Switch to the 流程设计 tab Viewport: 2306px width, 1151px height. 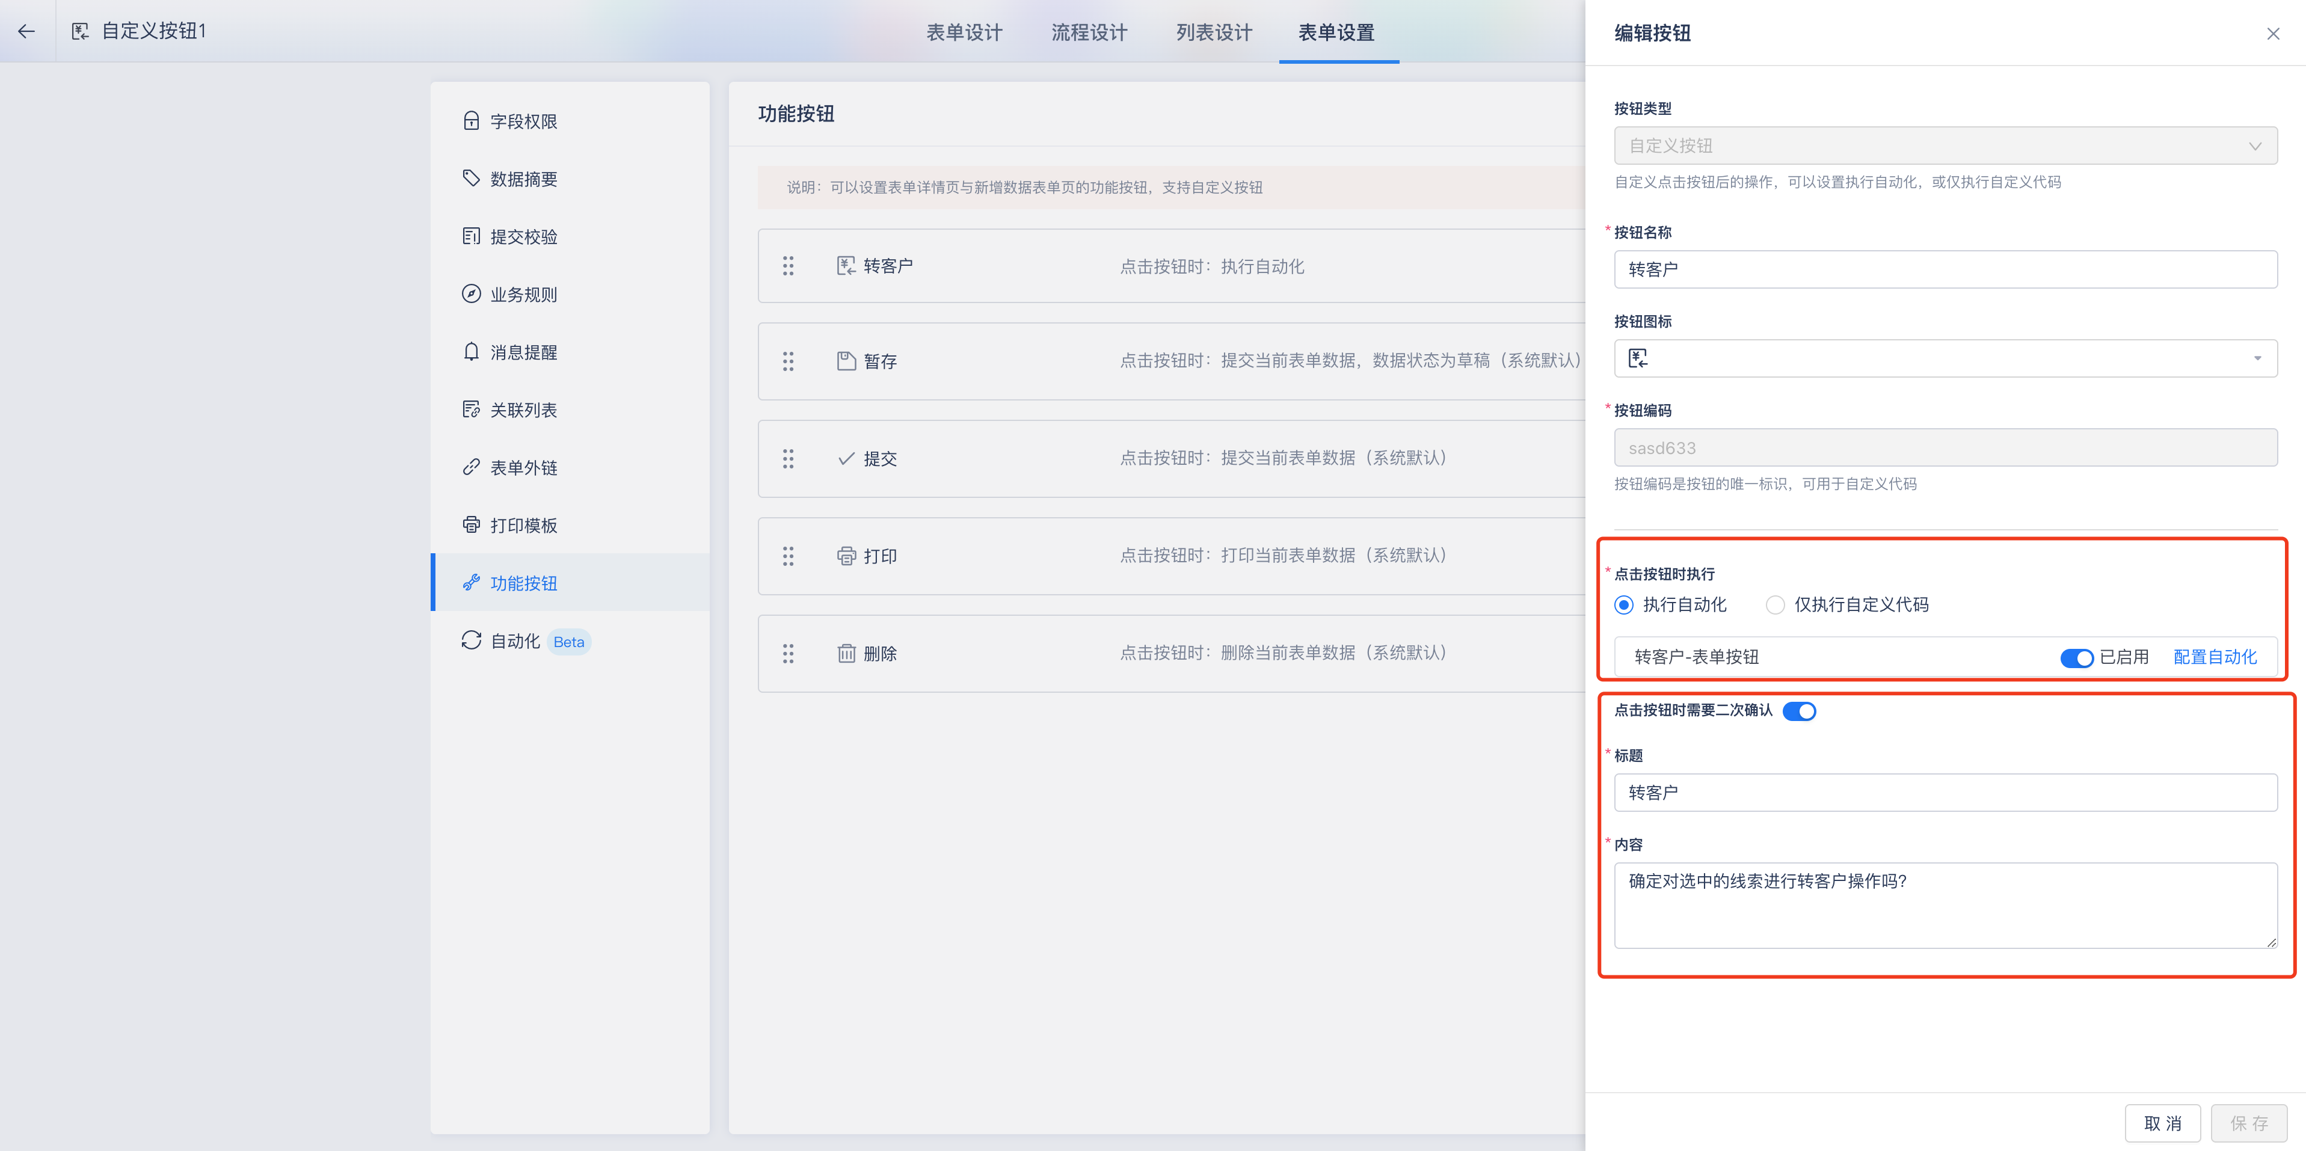(x=1089, y=32)
